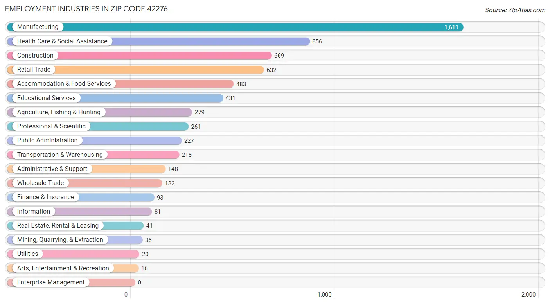Click the Finance & Insurance label
The height and width of the screenshot is (304, 550).
(46, 197)
